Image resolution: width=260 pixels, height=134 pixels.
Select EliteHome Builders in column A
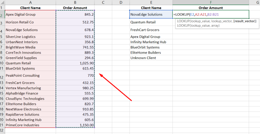point(30,104)
